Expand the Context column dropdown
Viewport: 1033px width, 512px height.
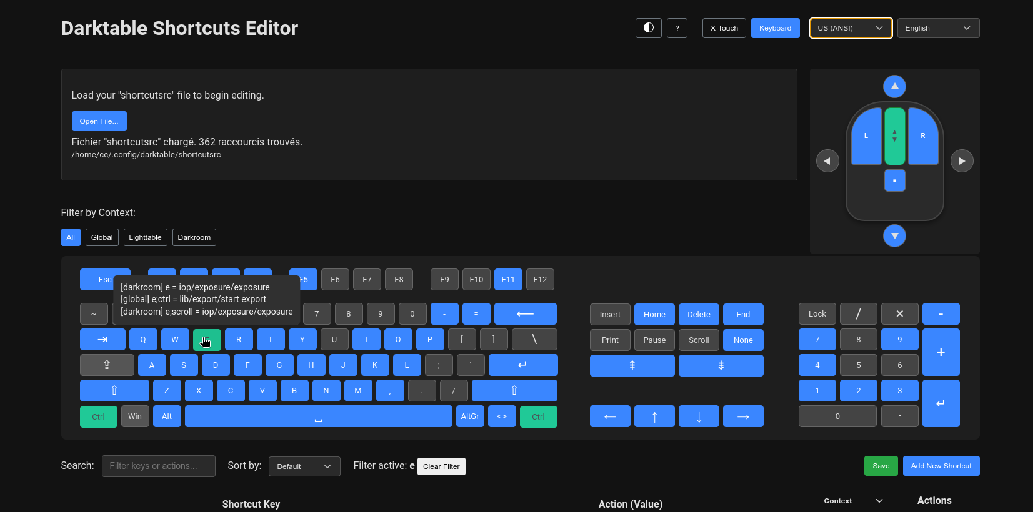[x=853, y=501]
